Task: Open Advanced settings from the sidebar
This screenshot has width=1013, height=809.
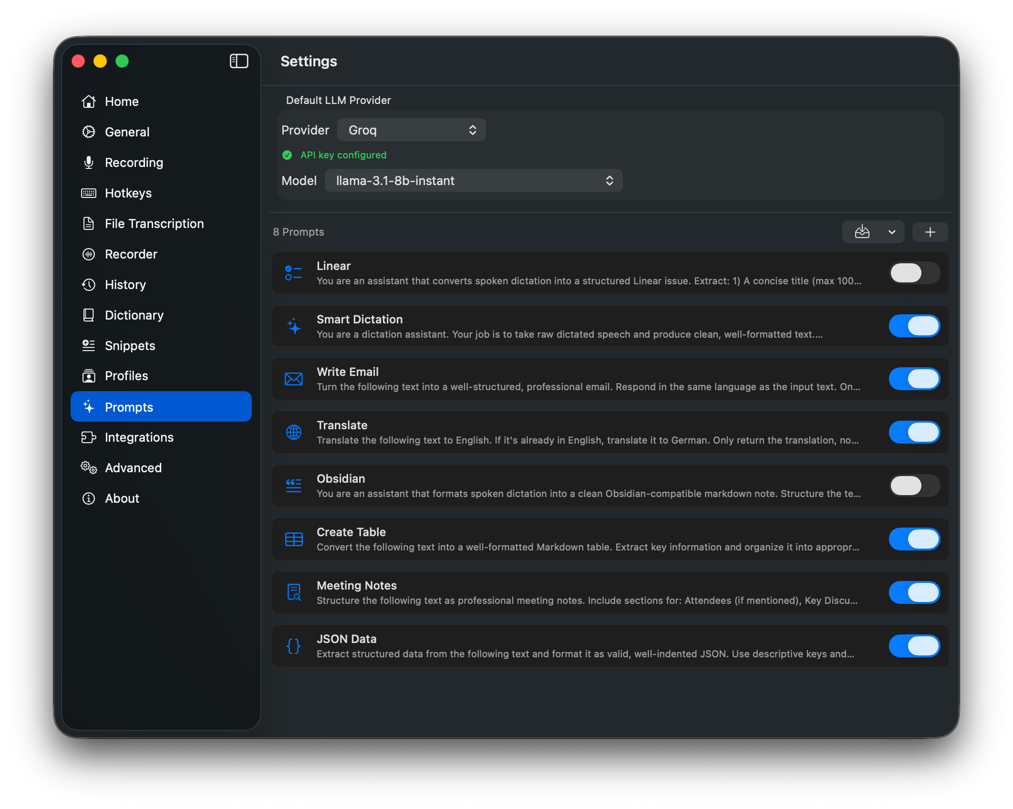Action: pyautogui.click(x=133, y=467)
